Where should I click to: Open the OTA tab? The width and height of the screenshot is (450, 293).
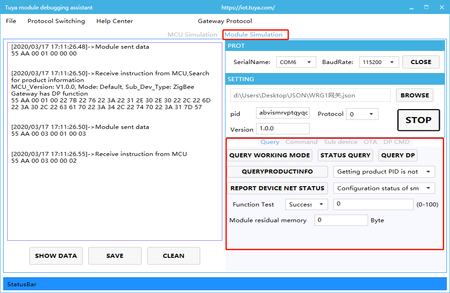point(370,142)
